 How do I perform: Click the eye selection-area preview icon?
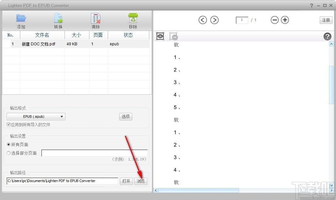pos(160,36)
